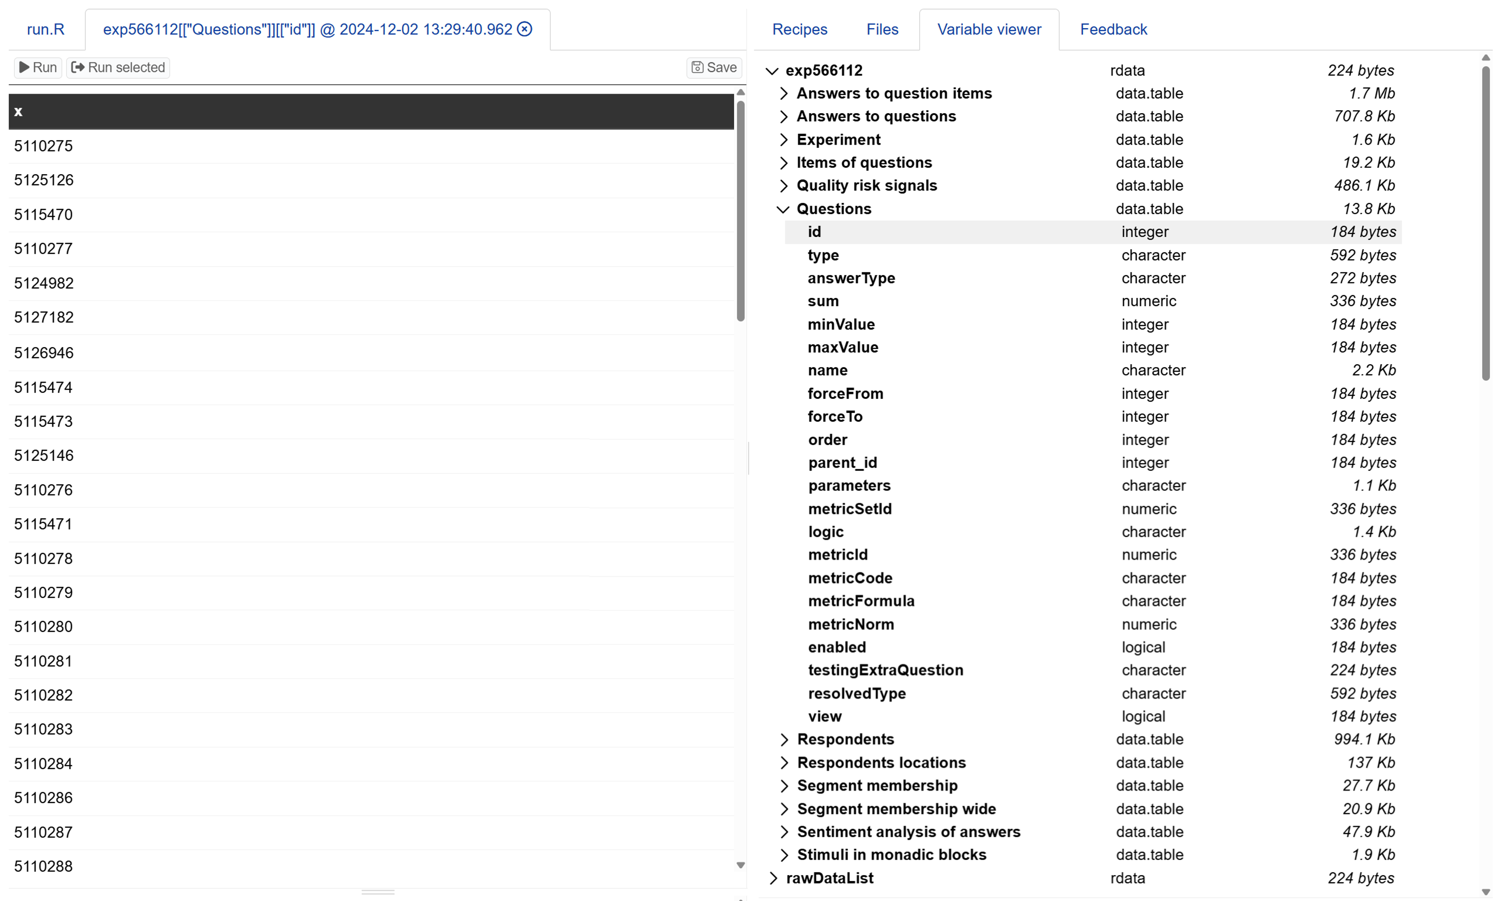Select the id variable row
This screenshot has height=901, width=1501.
click(1093, 232)
